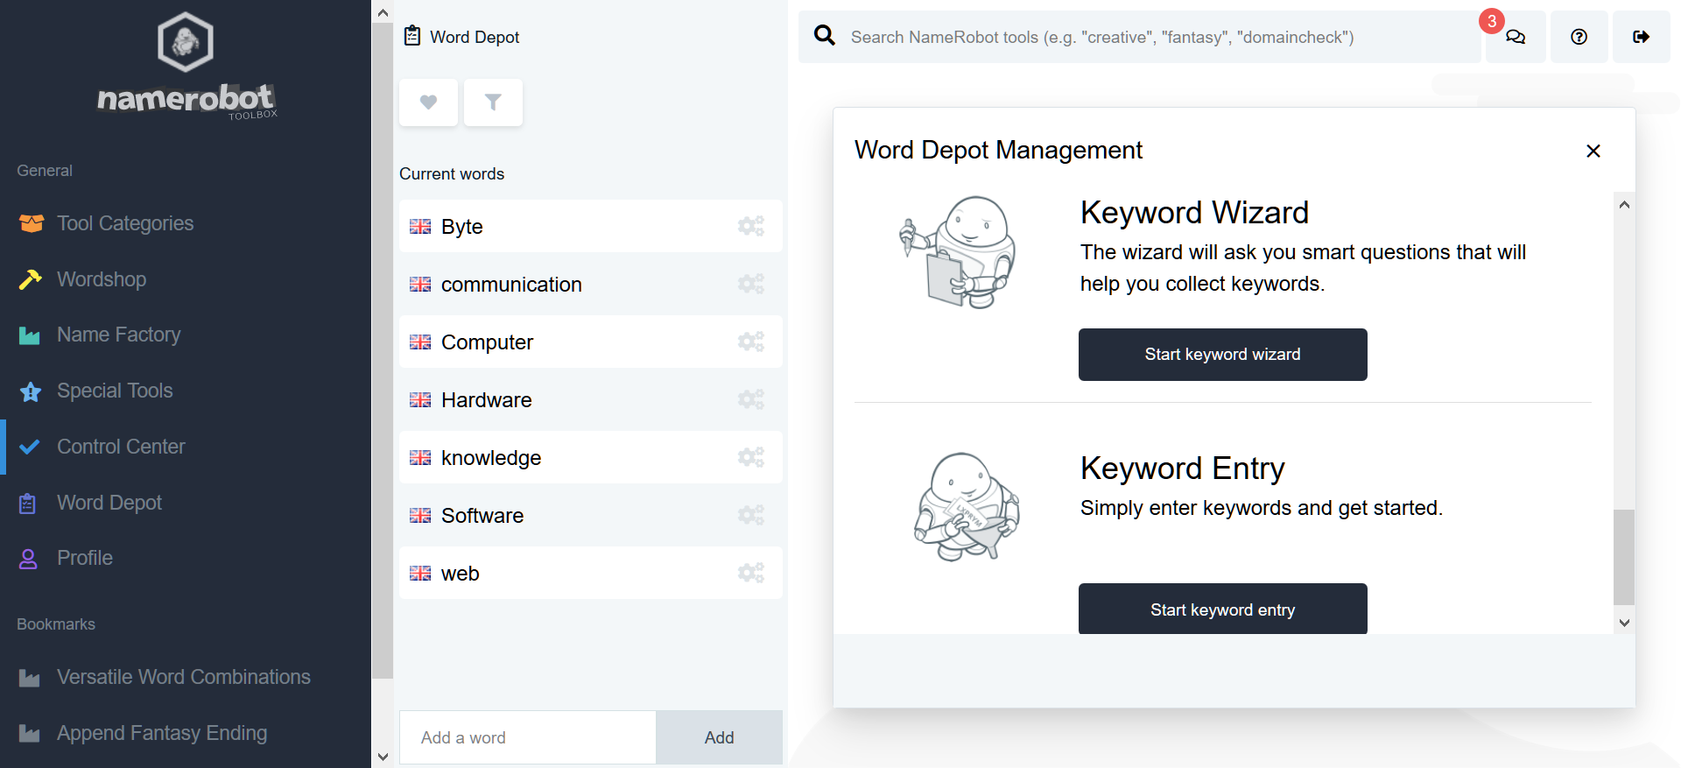Click the Add button
Screen dimensions: 1681x768
click(719, 737)
